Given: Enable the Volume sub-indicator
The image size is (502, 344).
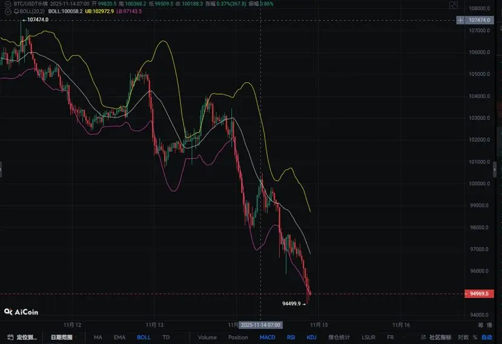Looking at the screenshot, I should [207, 337].
